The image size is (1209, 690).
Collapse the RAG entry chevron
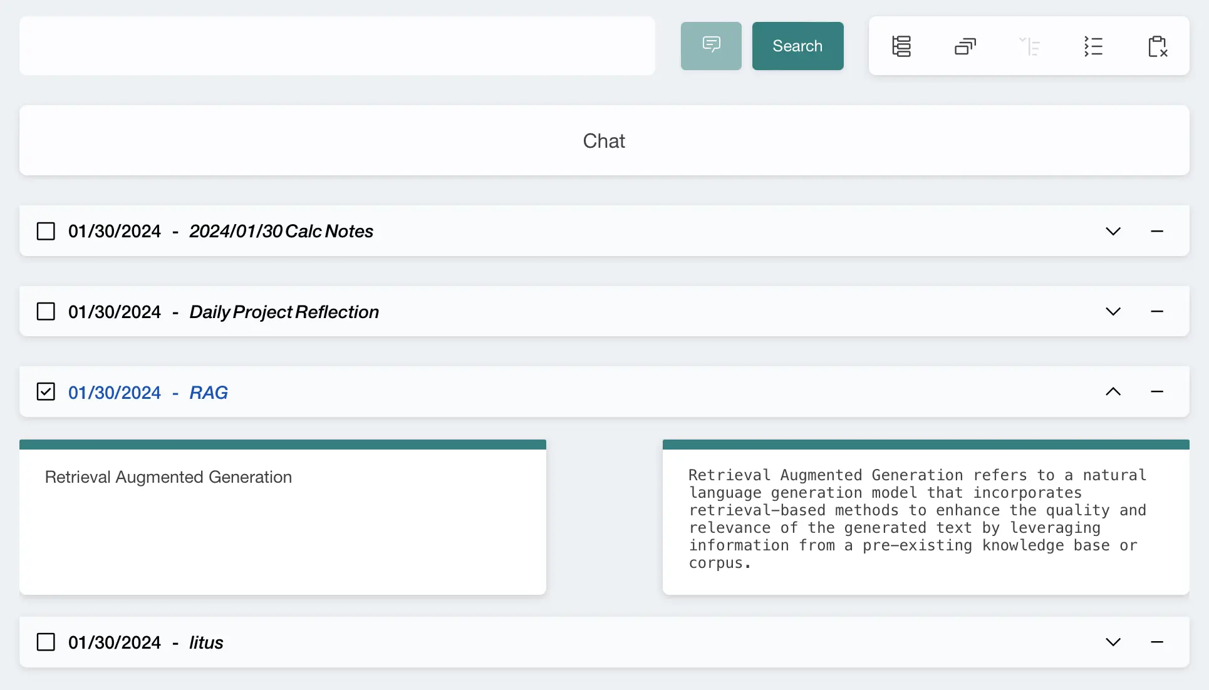(1113, 391)
